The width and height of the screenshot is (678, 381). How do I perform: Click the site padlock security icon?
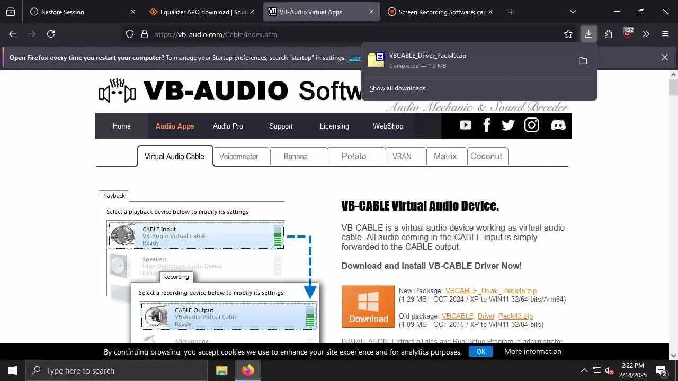(x=144, y=34)
